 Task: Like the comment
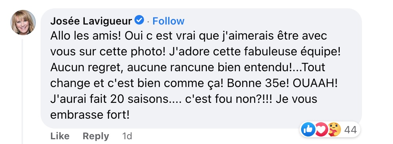(60, 136)
